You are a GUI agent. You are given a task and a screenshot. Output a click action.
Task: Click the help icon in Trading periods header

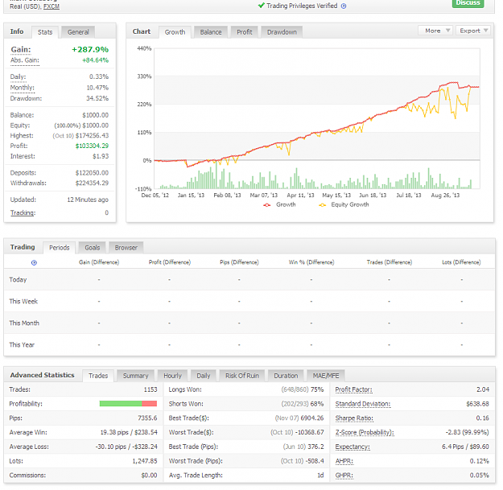pyautogui.click(x=34, y=262)
